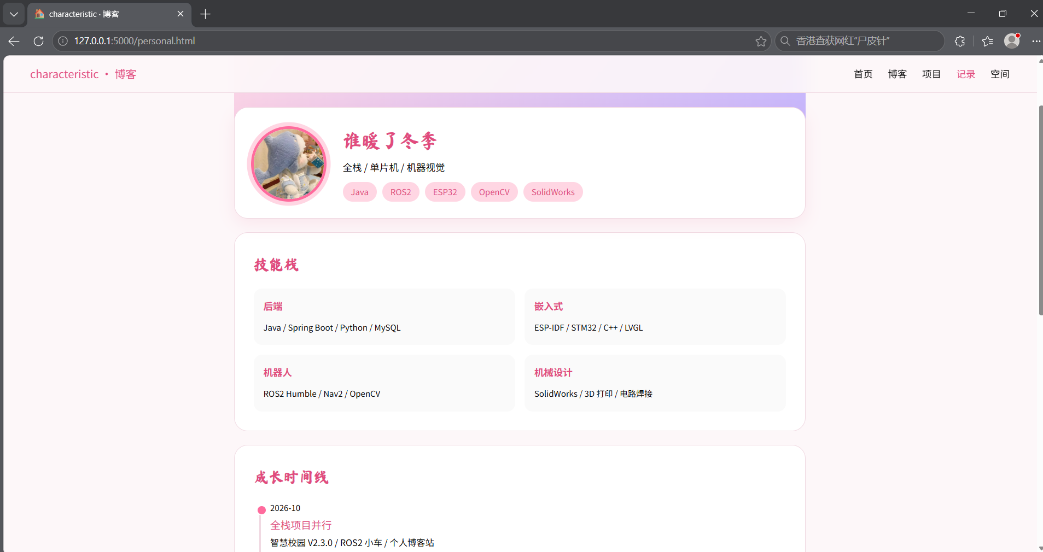This screenshot has height=552, width=1043.
Task: Click the text 'Java / Spring Boot / Python / MySQL'
Action: [332, 328]
